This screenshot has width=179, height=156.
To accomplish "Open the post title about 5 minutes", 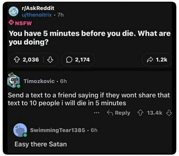I will pyautogui.click(x=90, y=38).
